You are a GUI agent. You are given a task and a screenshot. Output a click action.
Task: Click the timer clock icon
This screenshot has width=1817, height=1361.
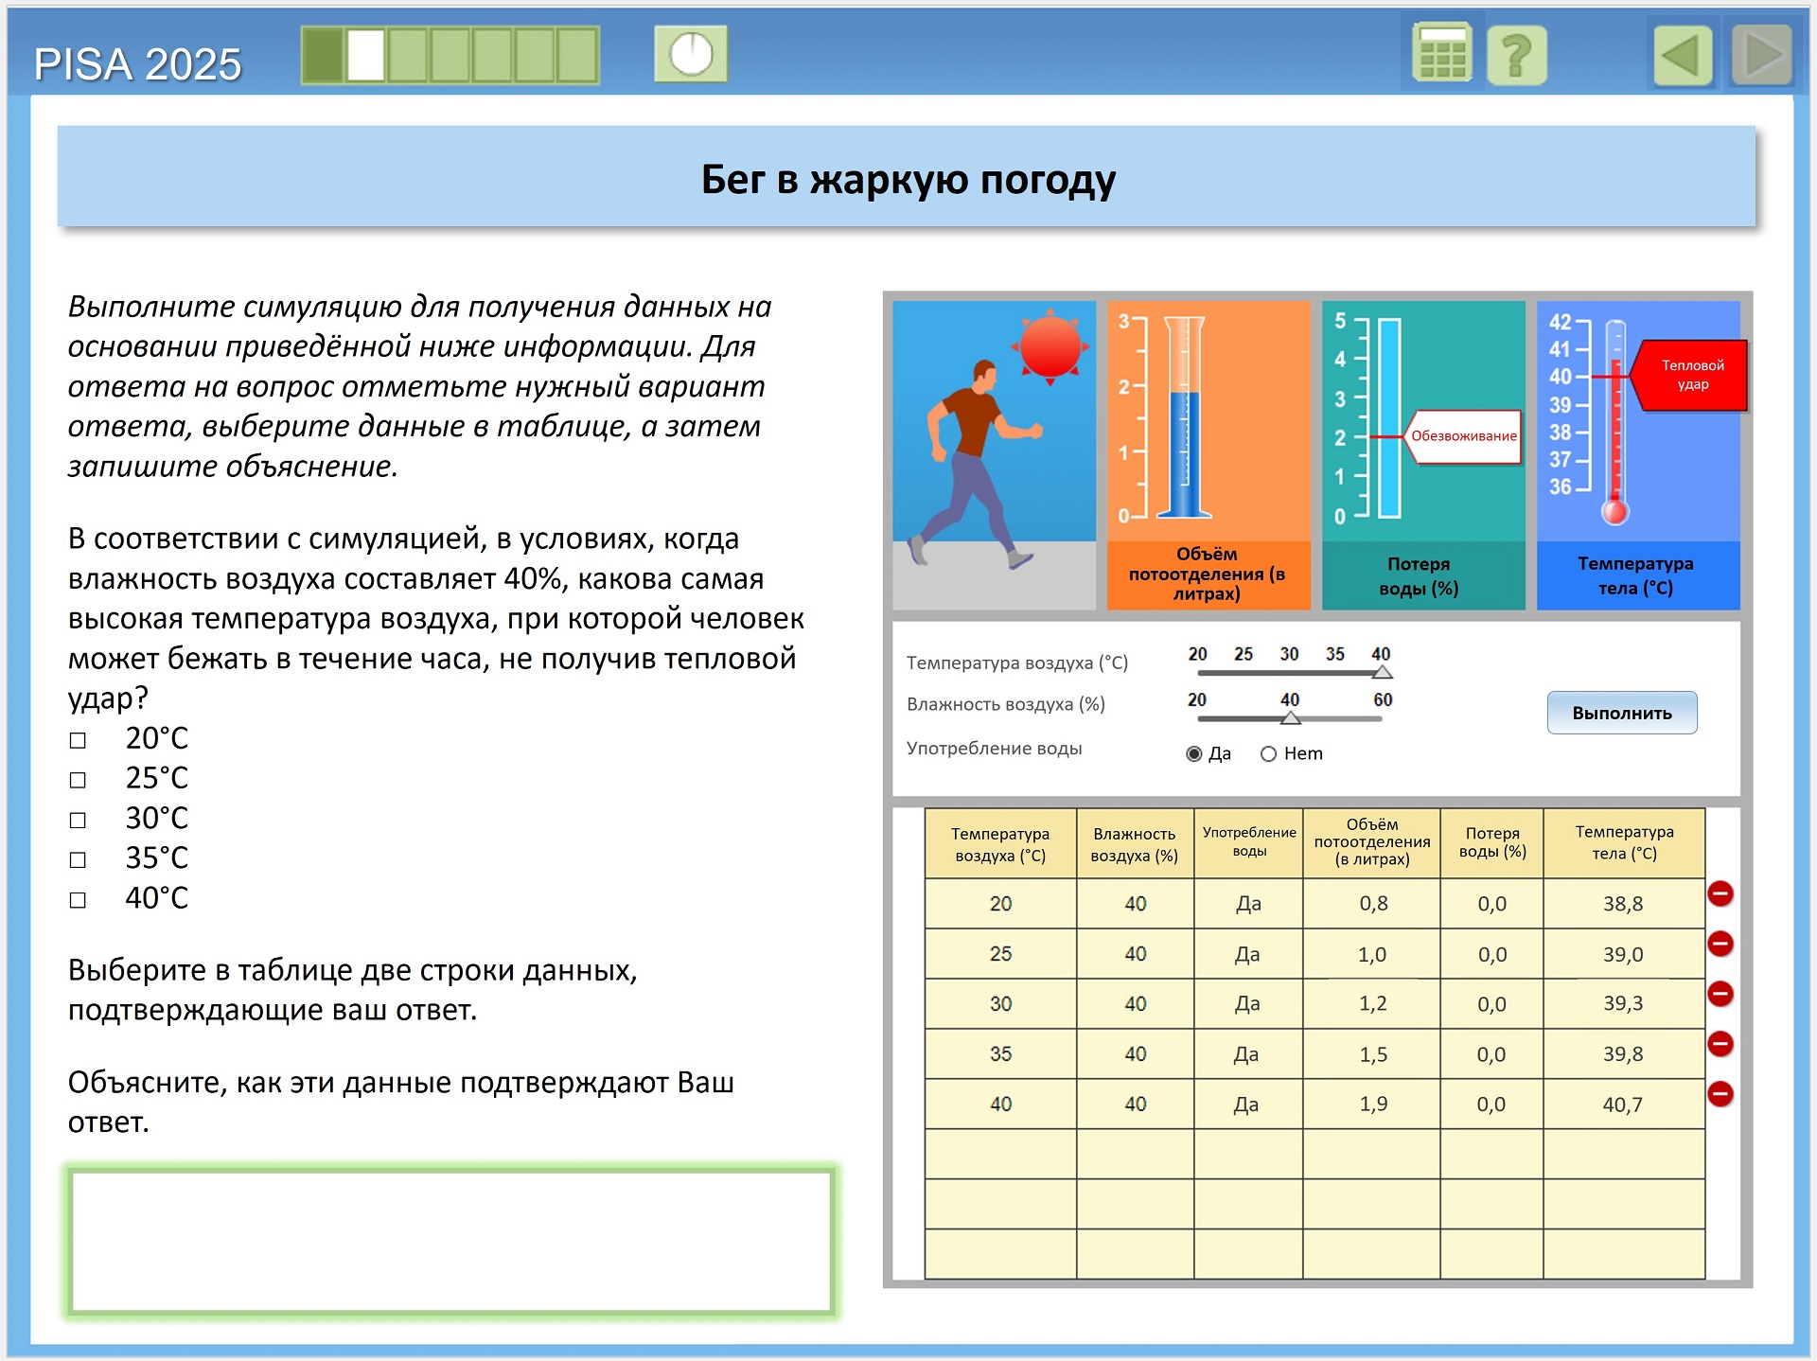pos(691,54)
